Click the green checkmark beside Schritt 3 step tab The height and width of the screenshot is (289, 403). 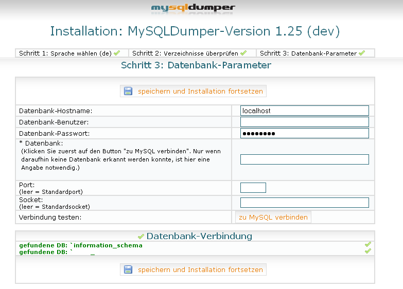(362, 53)
